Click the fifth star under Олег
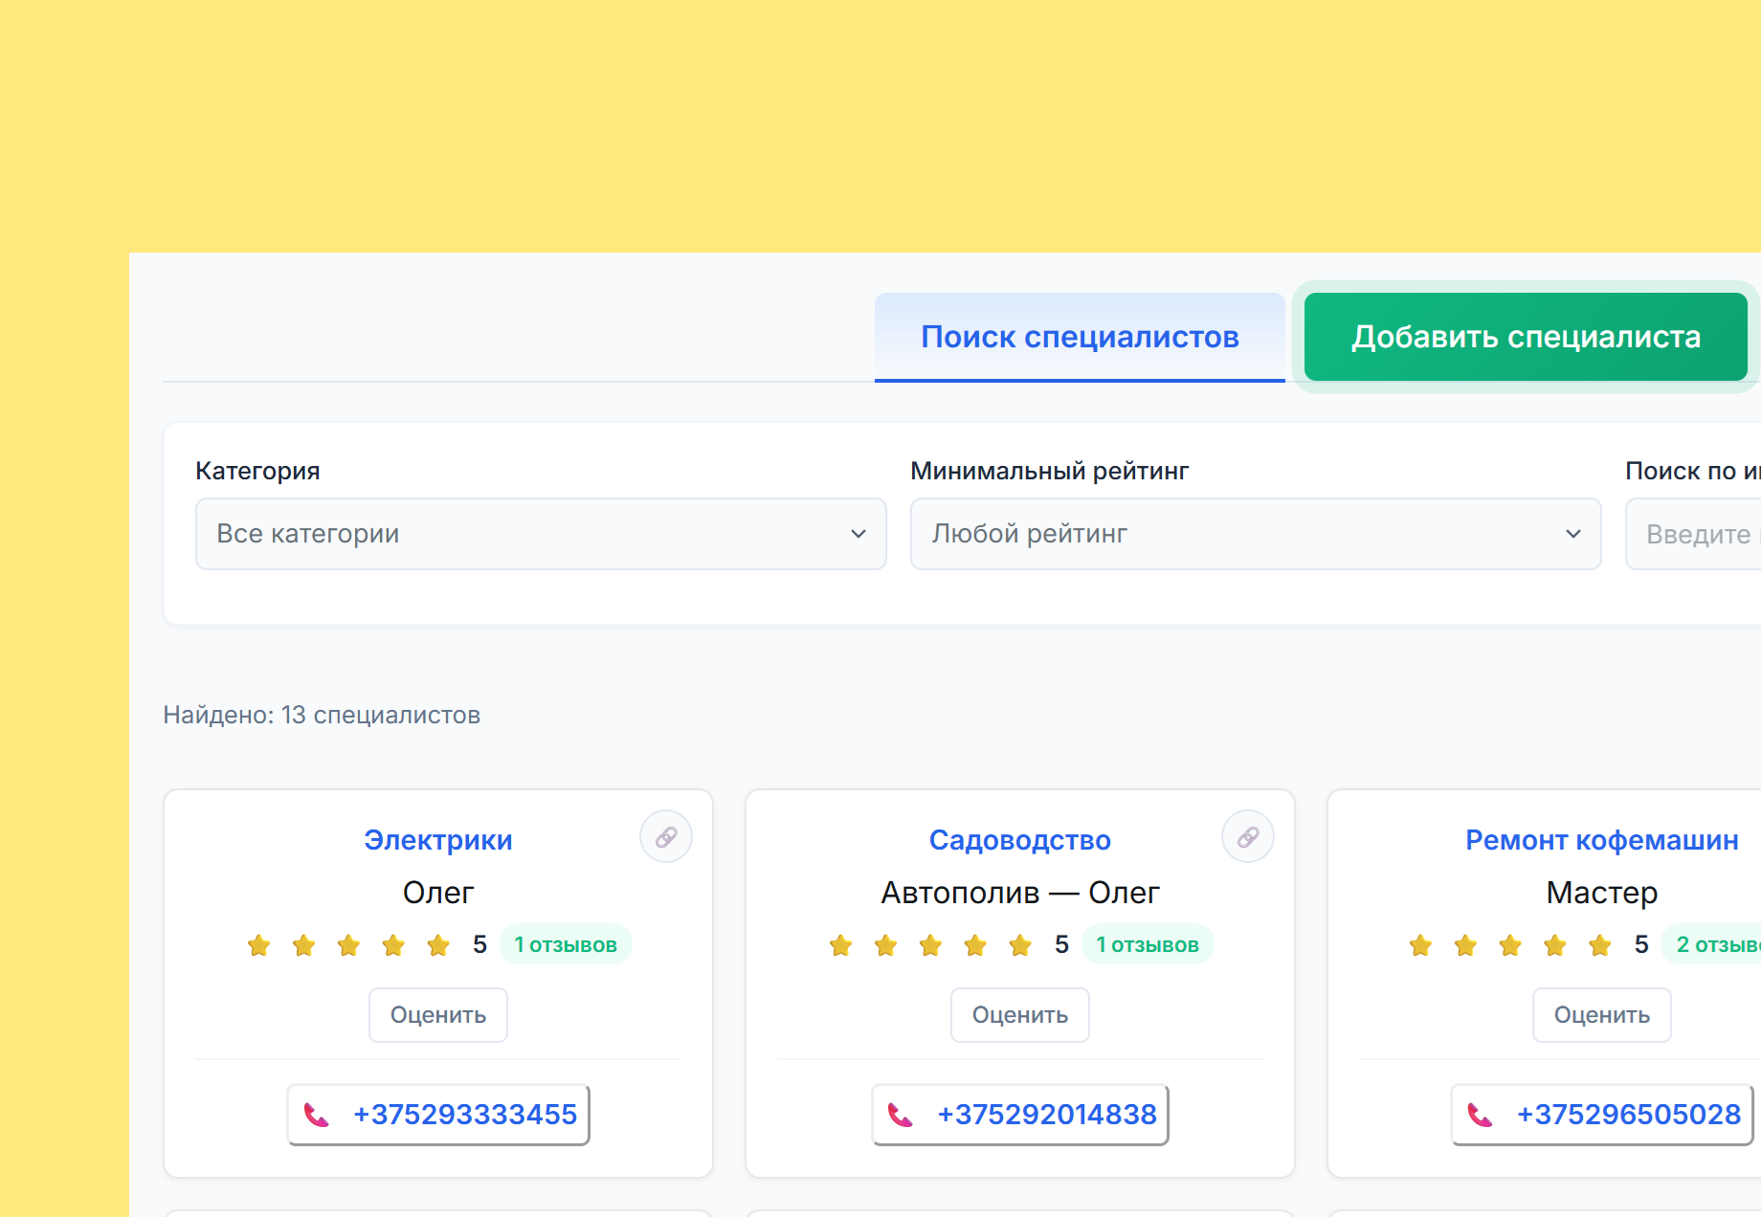The image size is (1761, 1217). tap(438, 945)
